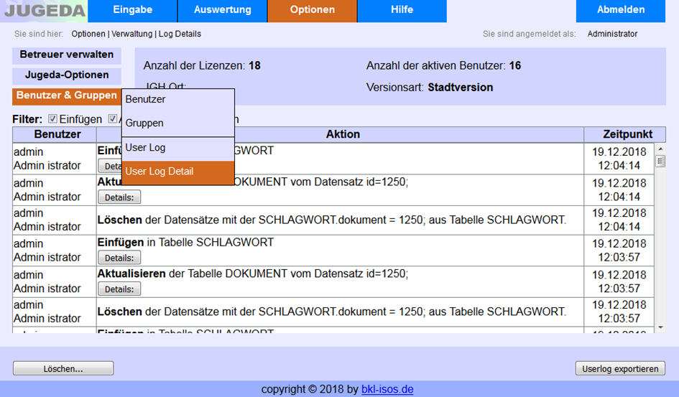The height and width of the screenshot is (397, 679).
Task: Select Benutzer from the dropdown menu
Action: coord(177,100)
